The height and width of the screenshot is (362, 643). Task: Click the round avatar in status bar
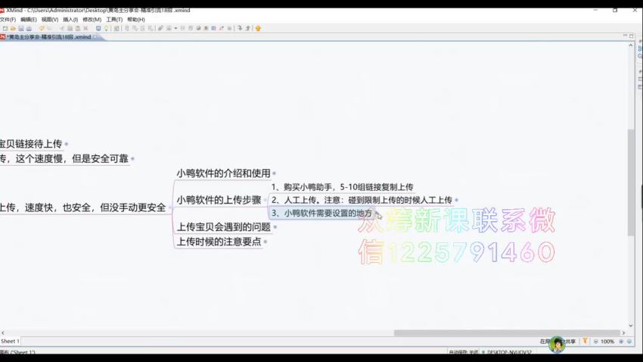[558, 344]
